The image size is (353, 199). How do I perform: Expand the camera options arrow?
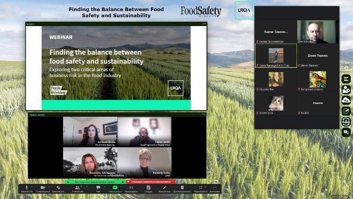(49, 187)
